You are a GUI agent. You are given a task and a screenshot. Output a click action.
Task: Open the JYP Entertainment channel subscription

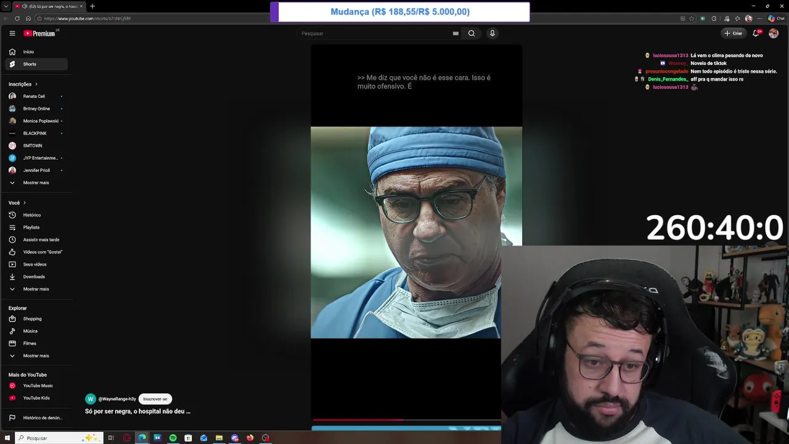36,158
